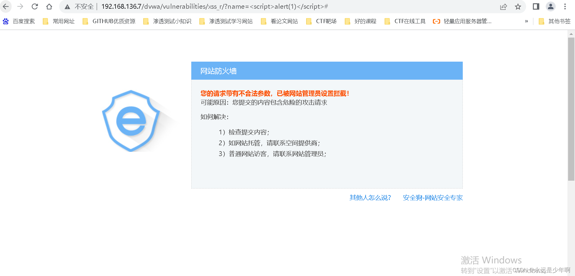This screenshot has width=575, height=276.
Task: Open the 轻量应用服务器管 bookmark
Action: click(x=462, y=21)
